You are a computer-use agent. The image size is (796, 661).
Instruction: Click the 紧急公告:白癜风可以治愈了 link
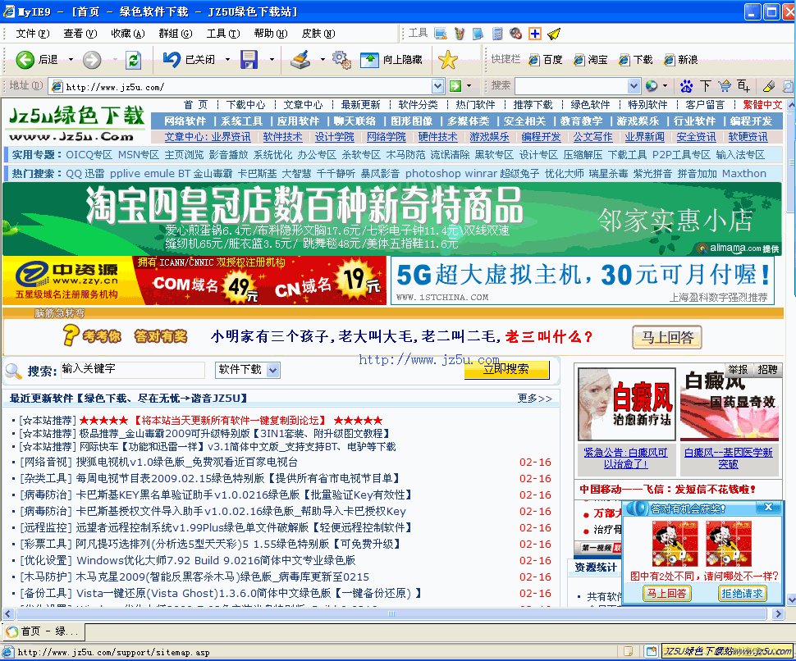(x=625, y=458)
